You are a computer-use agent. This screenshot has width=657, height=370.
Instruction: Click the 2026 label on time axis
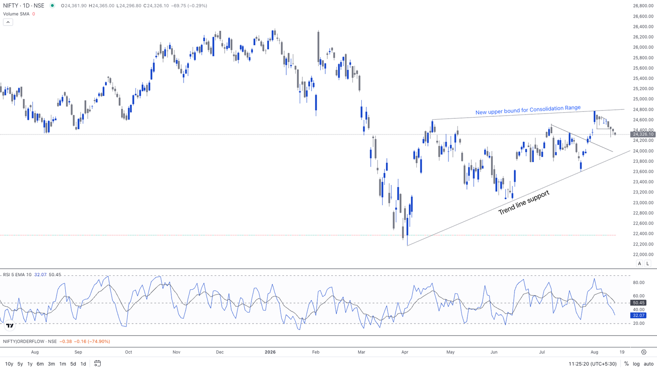[270, 352]
